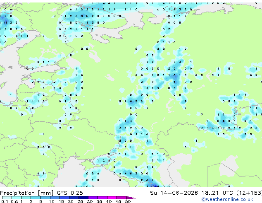Image resolution: width=262 pixels, height=203 pixels.
Task: Click the 'Precipitation [mm]' legend title
Action: coord(26,193)
